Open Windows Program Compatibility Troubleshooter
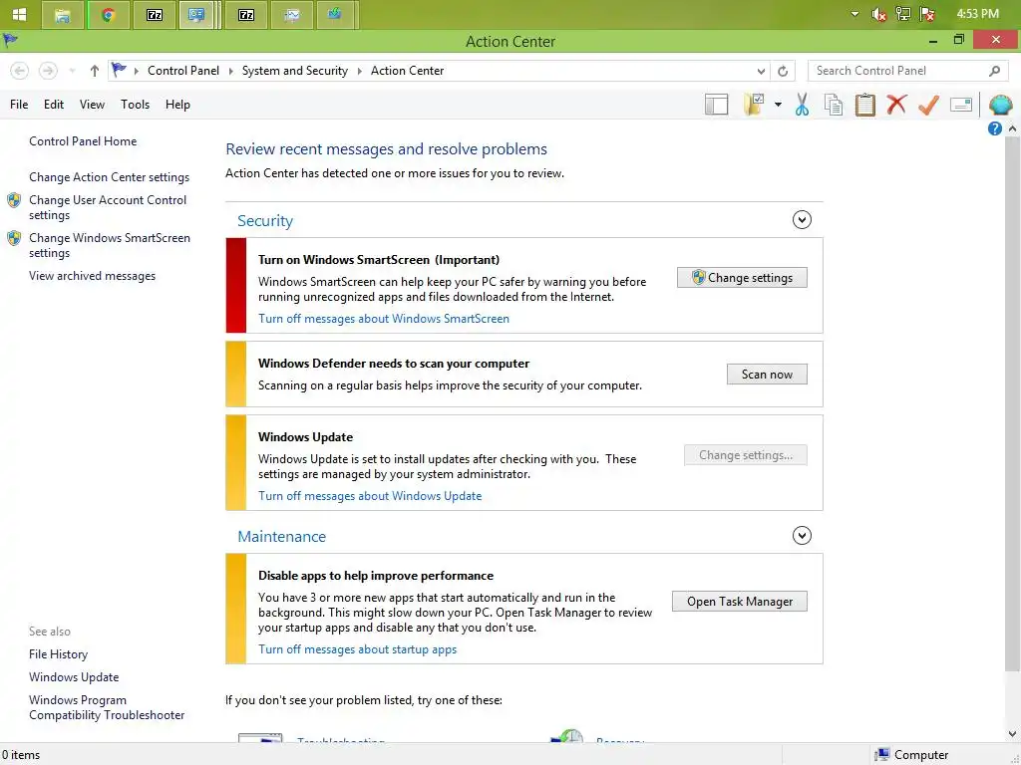 (107, 708)
